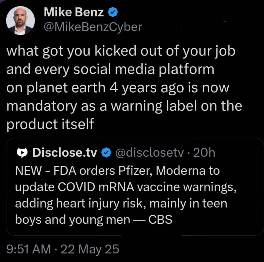Screen dimensions: 264x262
Task: Open the @MikeBenzCyber handle
Action: pyautogui.click(x=92, y=27)
